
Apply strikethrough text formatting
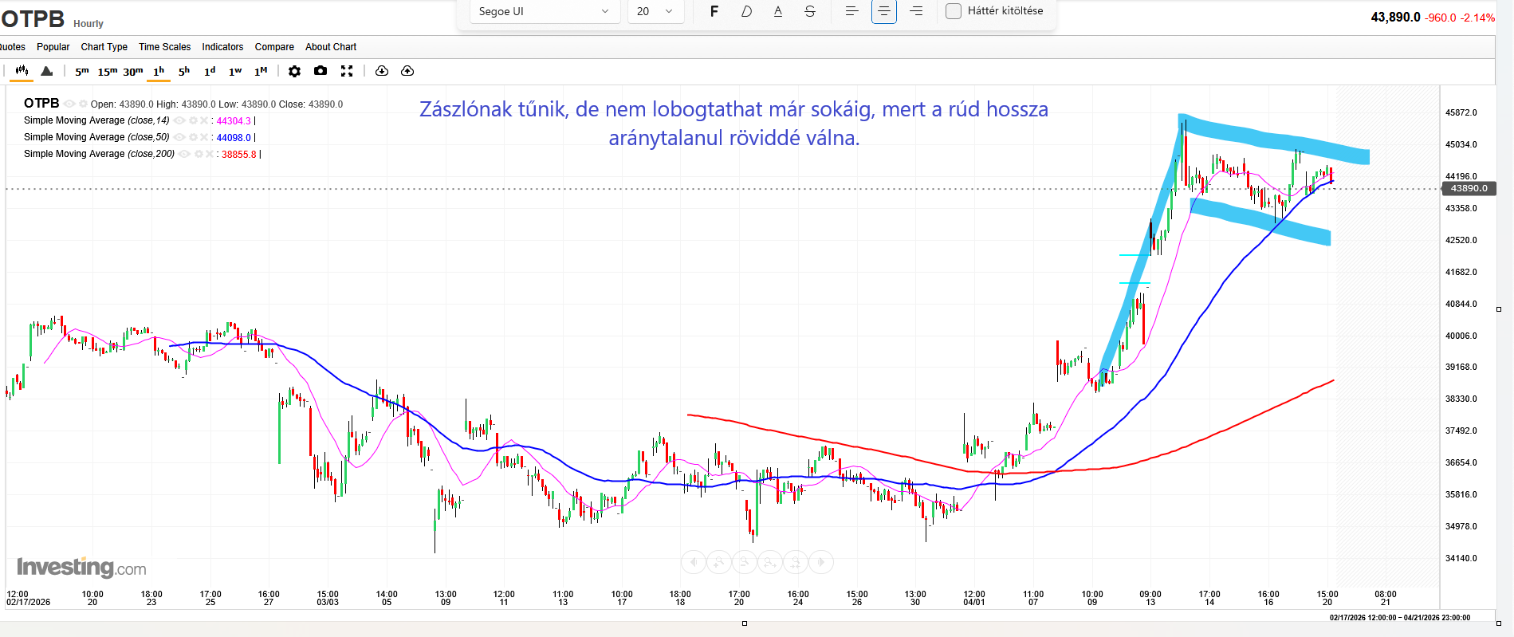click(x=810, y=11)
